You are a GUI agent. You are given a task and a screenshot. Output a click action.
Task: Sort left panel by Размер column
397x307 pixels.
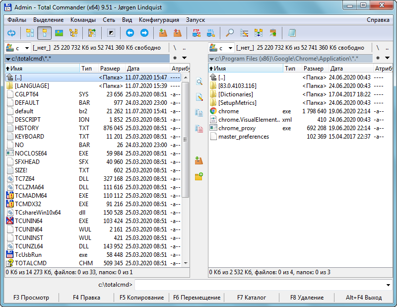point(112,69)
